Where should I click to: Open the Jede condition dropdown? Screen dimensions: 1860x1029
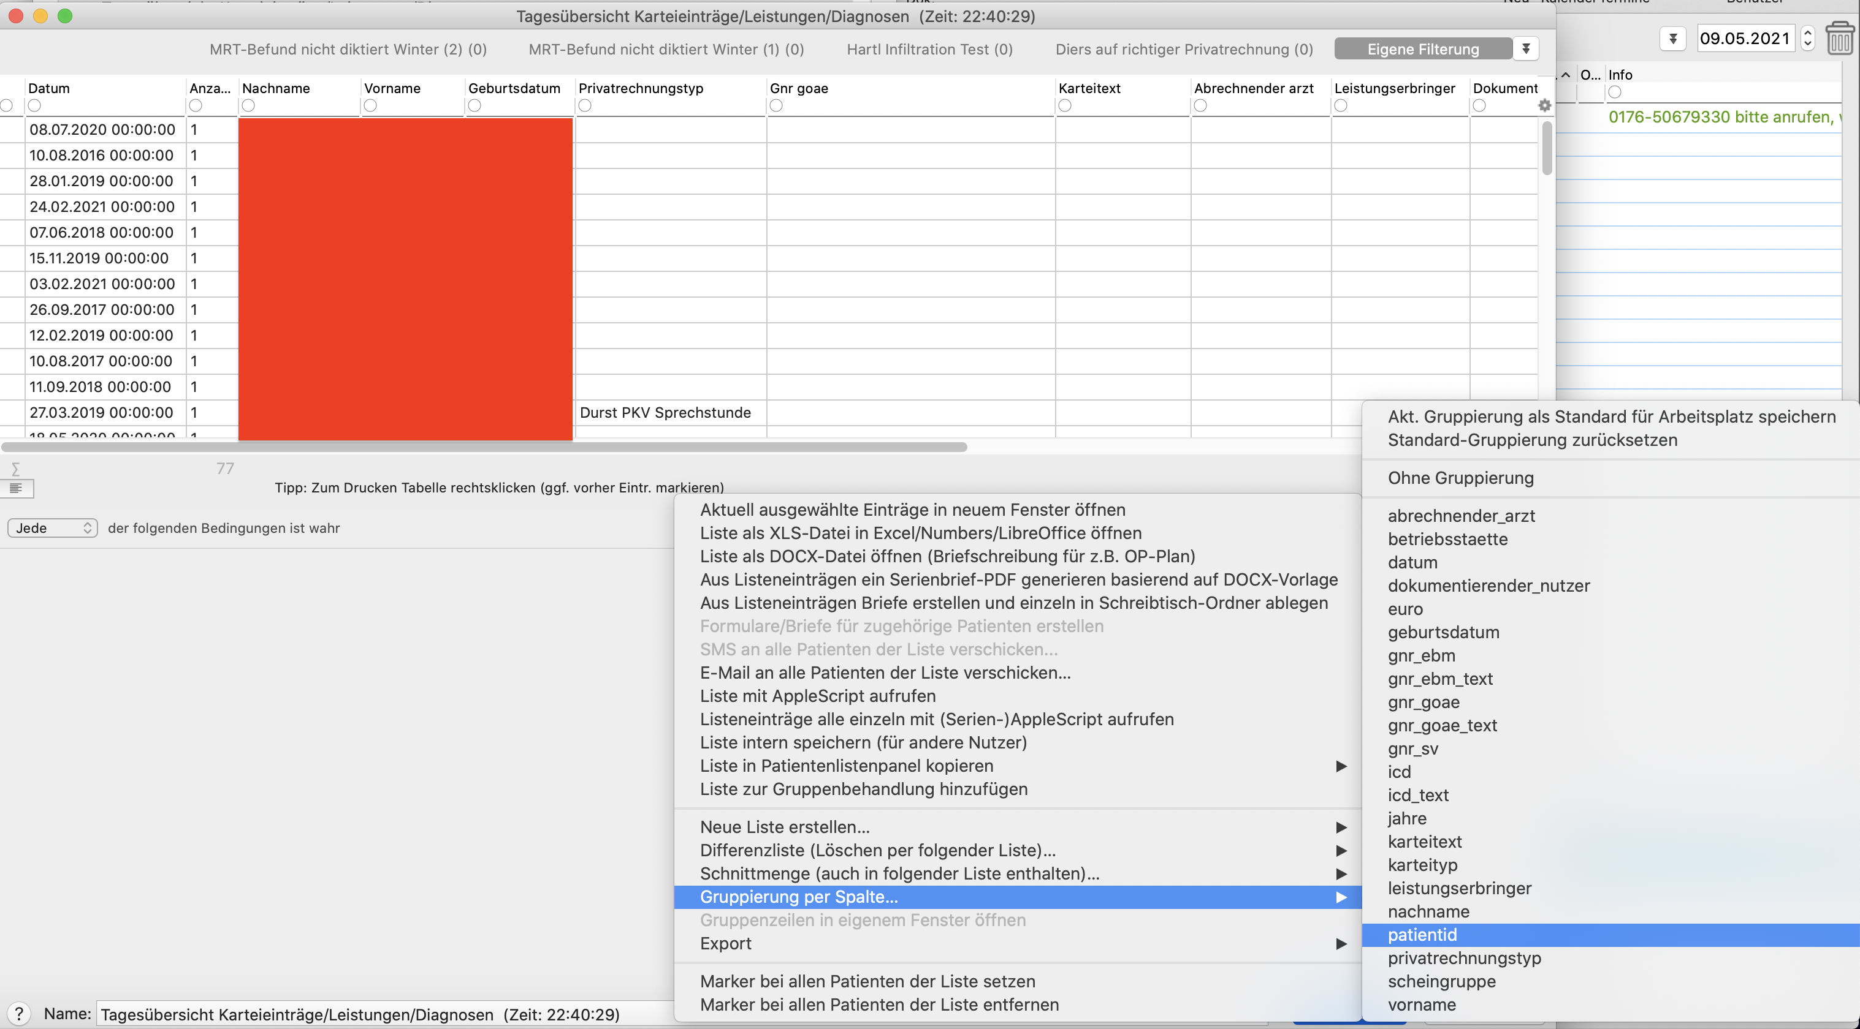pos(53,528)
